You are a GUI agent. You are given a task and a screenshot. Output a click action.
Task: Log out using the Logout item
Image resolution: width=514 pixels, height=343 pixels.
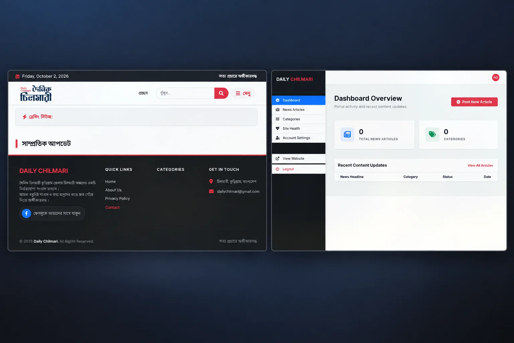(x=298, y=169)
